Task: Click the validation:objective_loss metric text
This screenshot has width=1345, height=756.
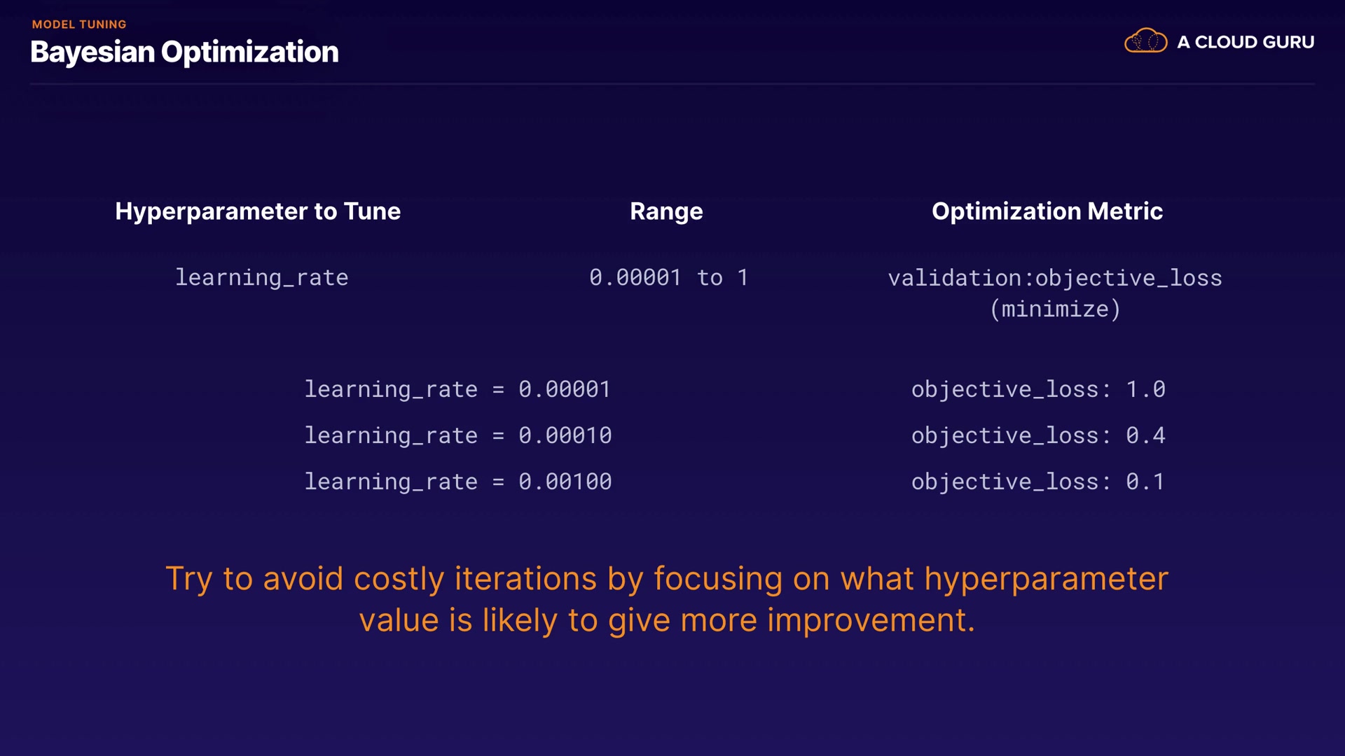Action: tap(1055, 278)
